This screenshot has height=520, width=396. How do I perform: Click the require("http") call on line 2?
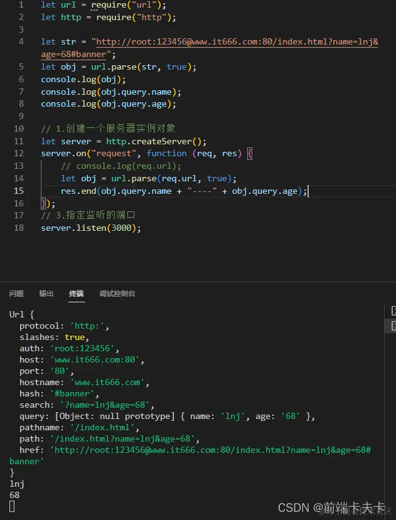pyautogui.click(x=134, y=17)
